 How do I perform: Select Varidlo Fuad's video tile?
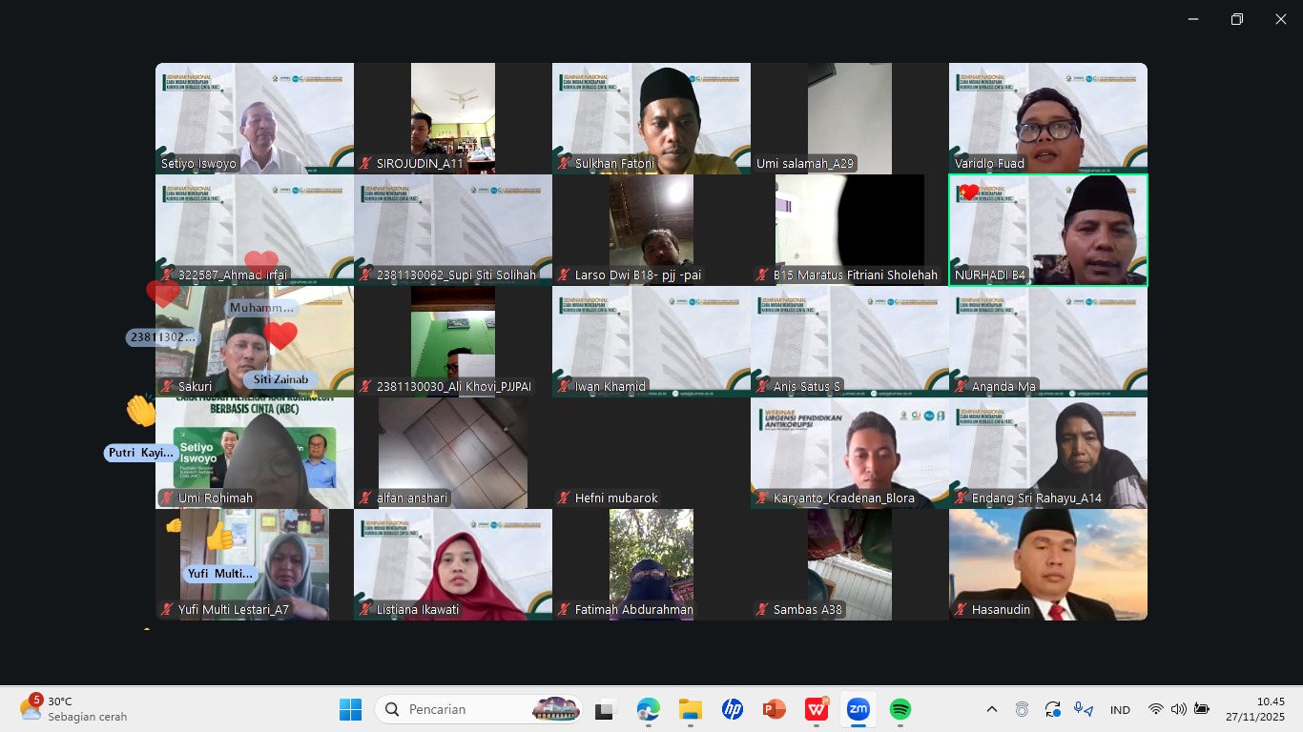(x=1047, y=118)
